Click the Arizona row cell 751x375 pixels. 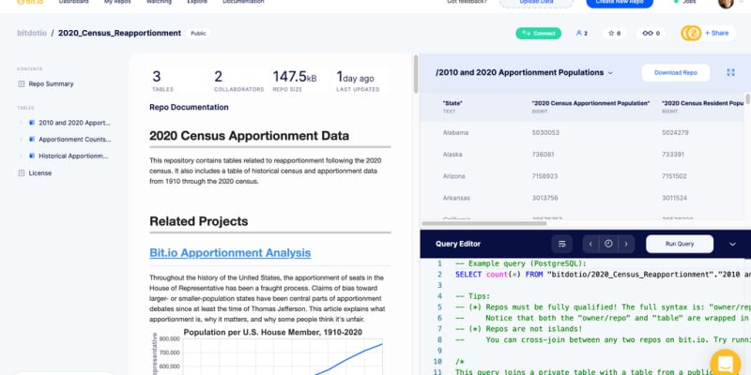pyautogui.click(x=454, y=176)
